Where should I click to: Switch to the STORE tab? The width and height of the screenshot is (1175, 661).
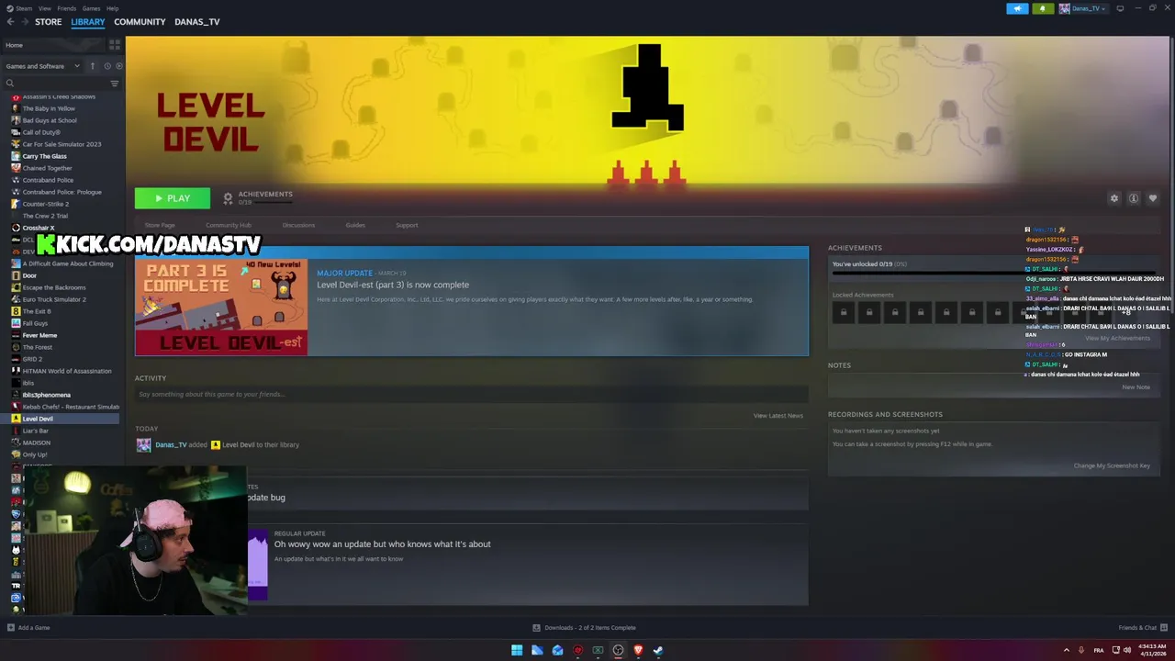coord(48,22)
